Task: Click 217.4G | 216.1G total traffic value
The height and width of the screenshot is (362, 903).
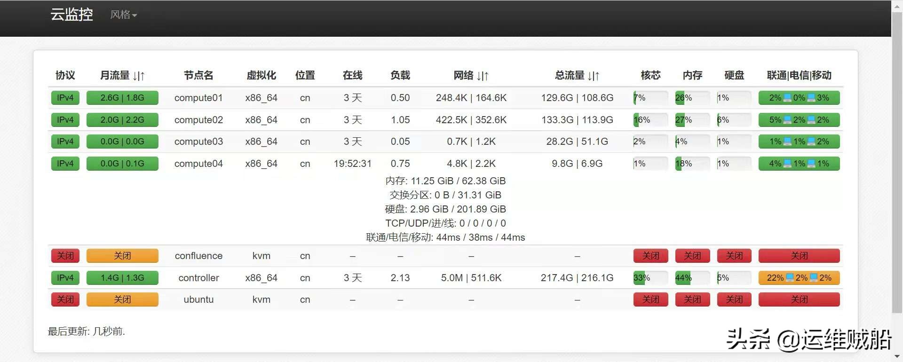Action: [x=577, y=278]
